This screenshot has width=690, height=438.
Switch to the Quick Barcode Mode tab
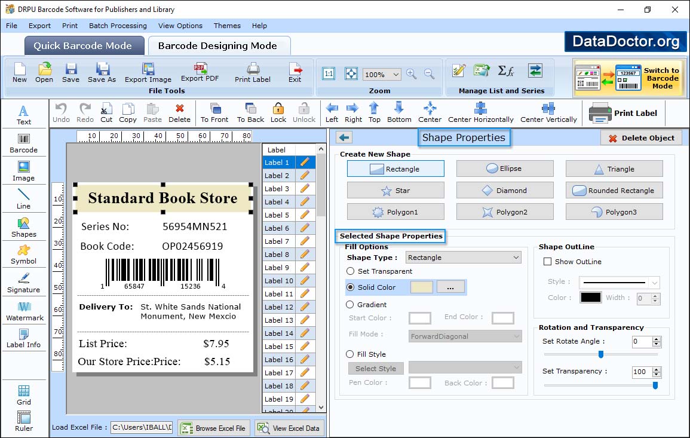[x=84, y=46]
